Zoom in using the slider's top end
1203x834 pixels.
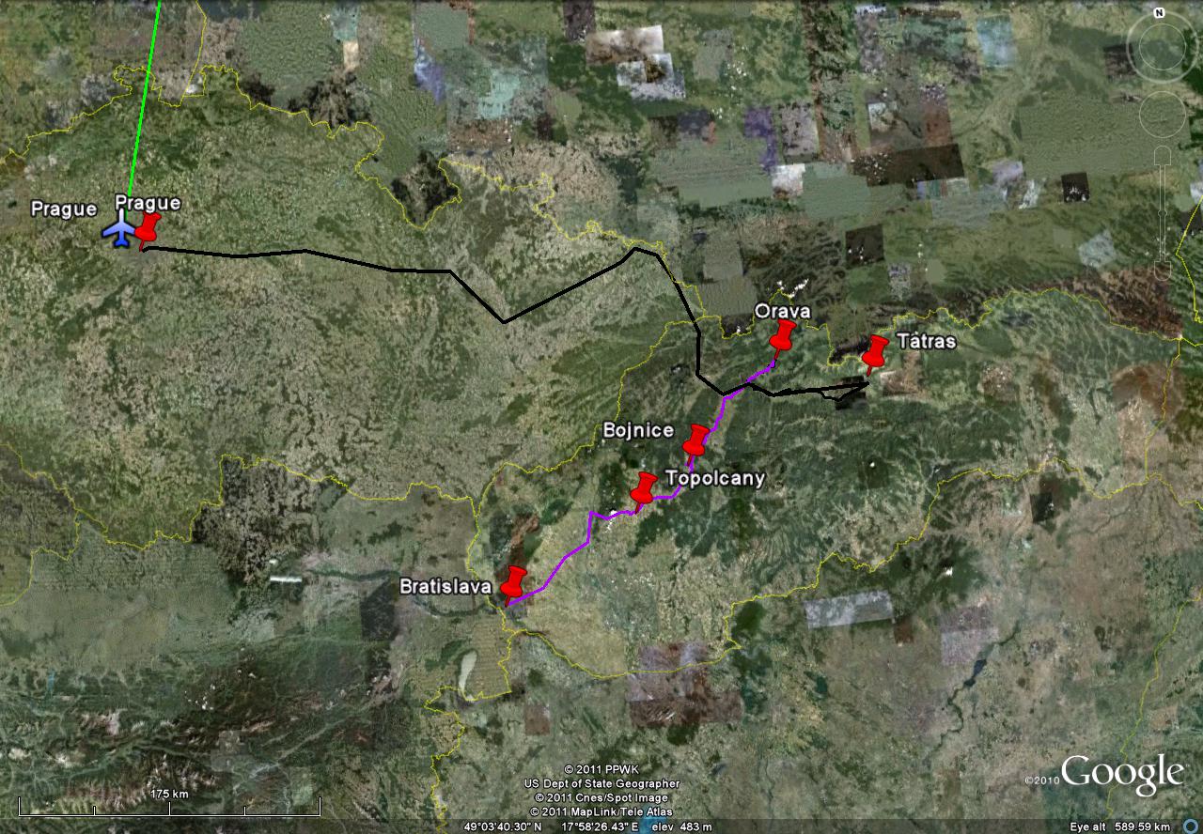(x=1162, y=155)
